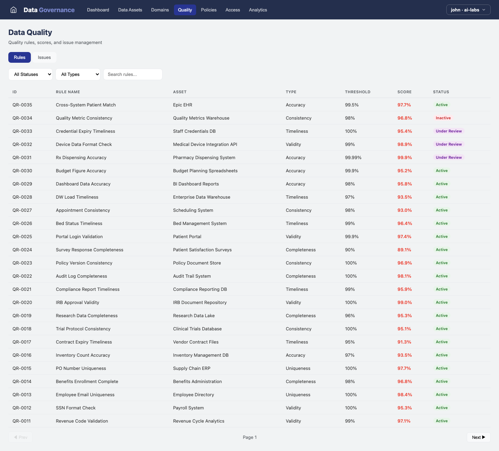Click the Domains navigation item
The image size is (499, 451).
(160, 10)
